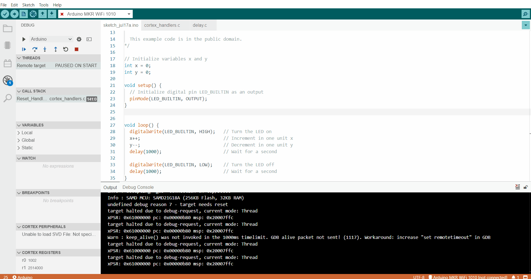Verify the sketch with the checkmark icon

tap(5, 14)
